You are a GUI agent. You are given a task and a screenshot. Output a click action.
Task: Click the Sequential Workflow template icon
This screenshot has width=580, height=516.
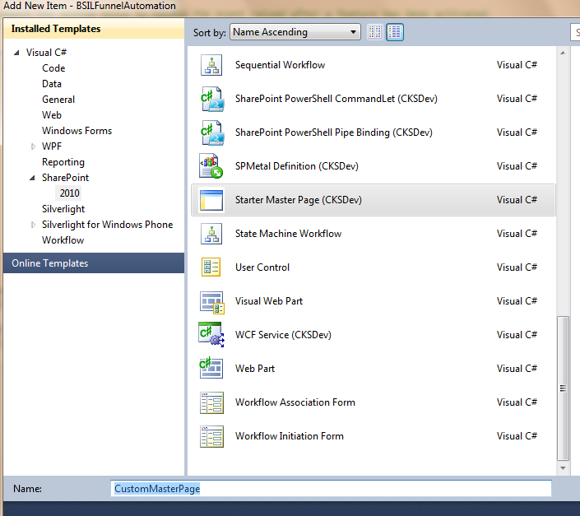[x=211, y=65]
